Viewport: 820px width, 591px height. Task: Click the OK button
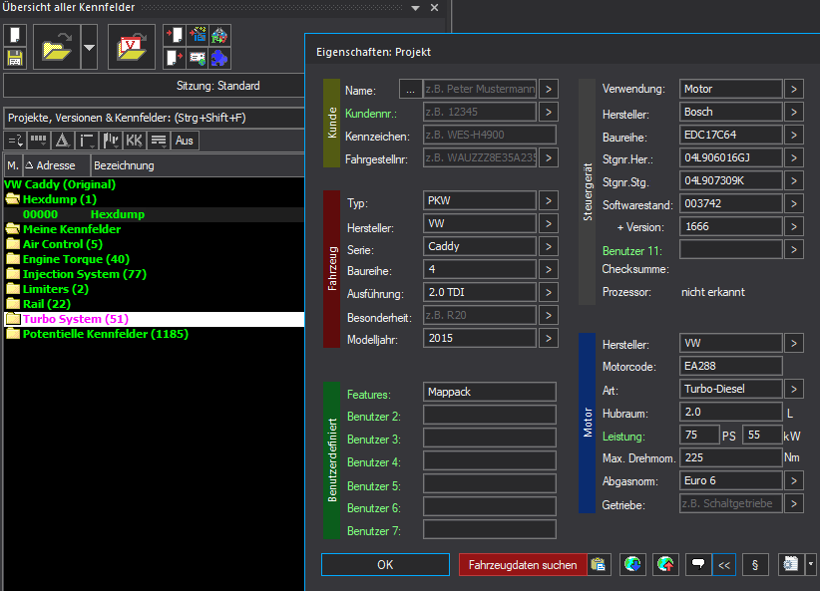pyautogui.click(x=385, y=565)
